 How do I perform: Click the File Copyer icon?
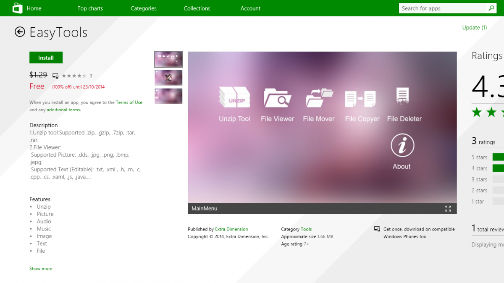[x=360, y=99]
